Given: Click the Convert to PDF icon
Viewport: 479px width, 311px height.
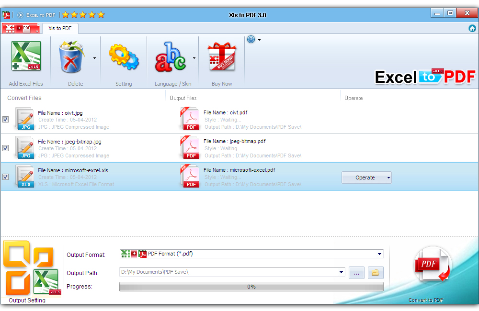Looking at the screenshot, I should [x=432, y=265].
